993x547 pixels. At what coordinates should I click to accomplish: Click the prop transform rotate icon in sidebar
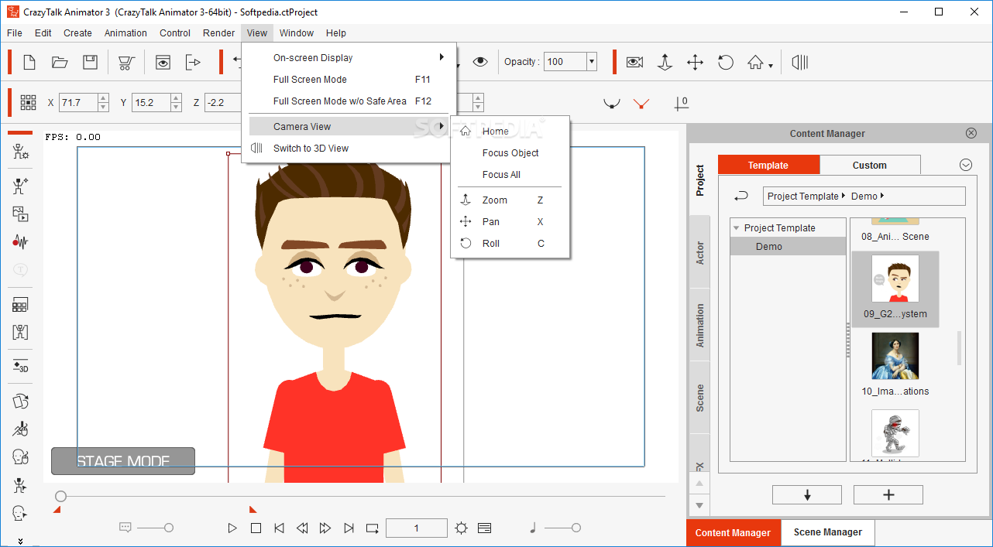21,402
